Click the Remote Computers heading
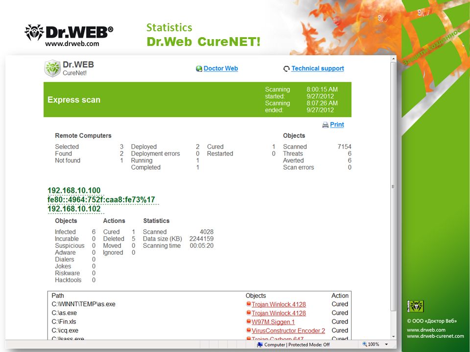This screenshot has width=470, height=352. 83,135
